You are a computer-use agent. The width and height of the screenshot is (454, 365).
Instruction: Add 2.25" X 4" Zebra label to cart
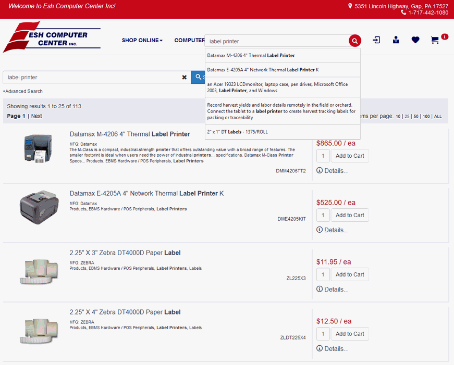point(349,334)
